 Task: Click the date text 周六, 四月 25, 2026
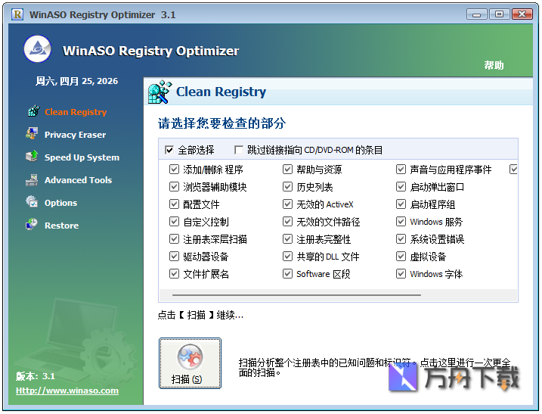[x=77, y=81]
